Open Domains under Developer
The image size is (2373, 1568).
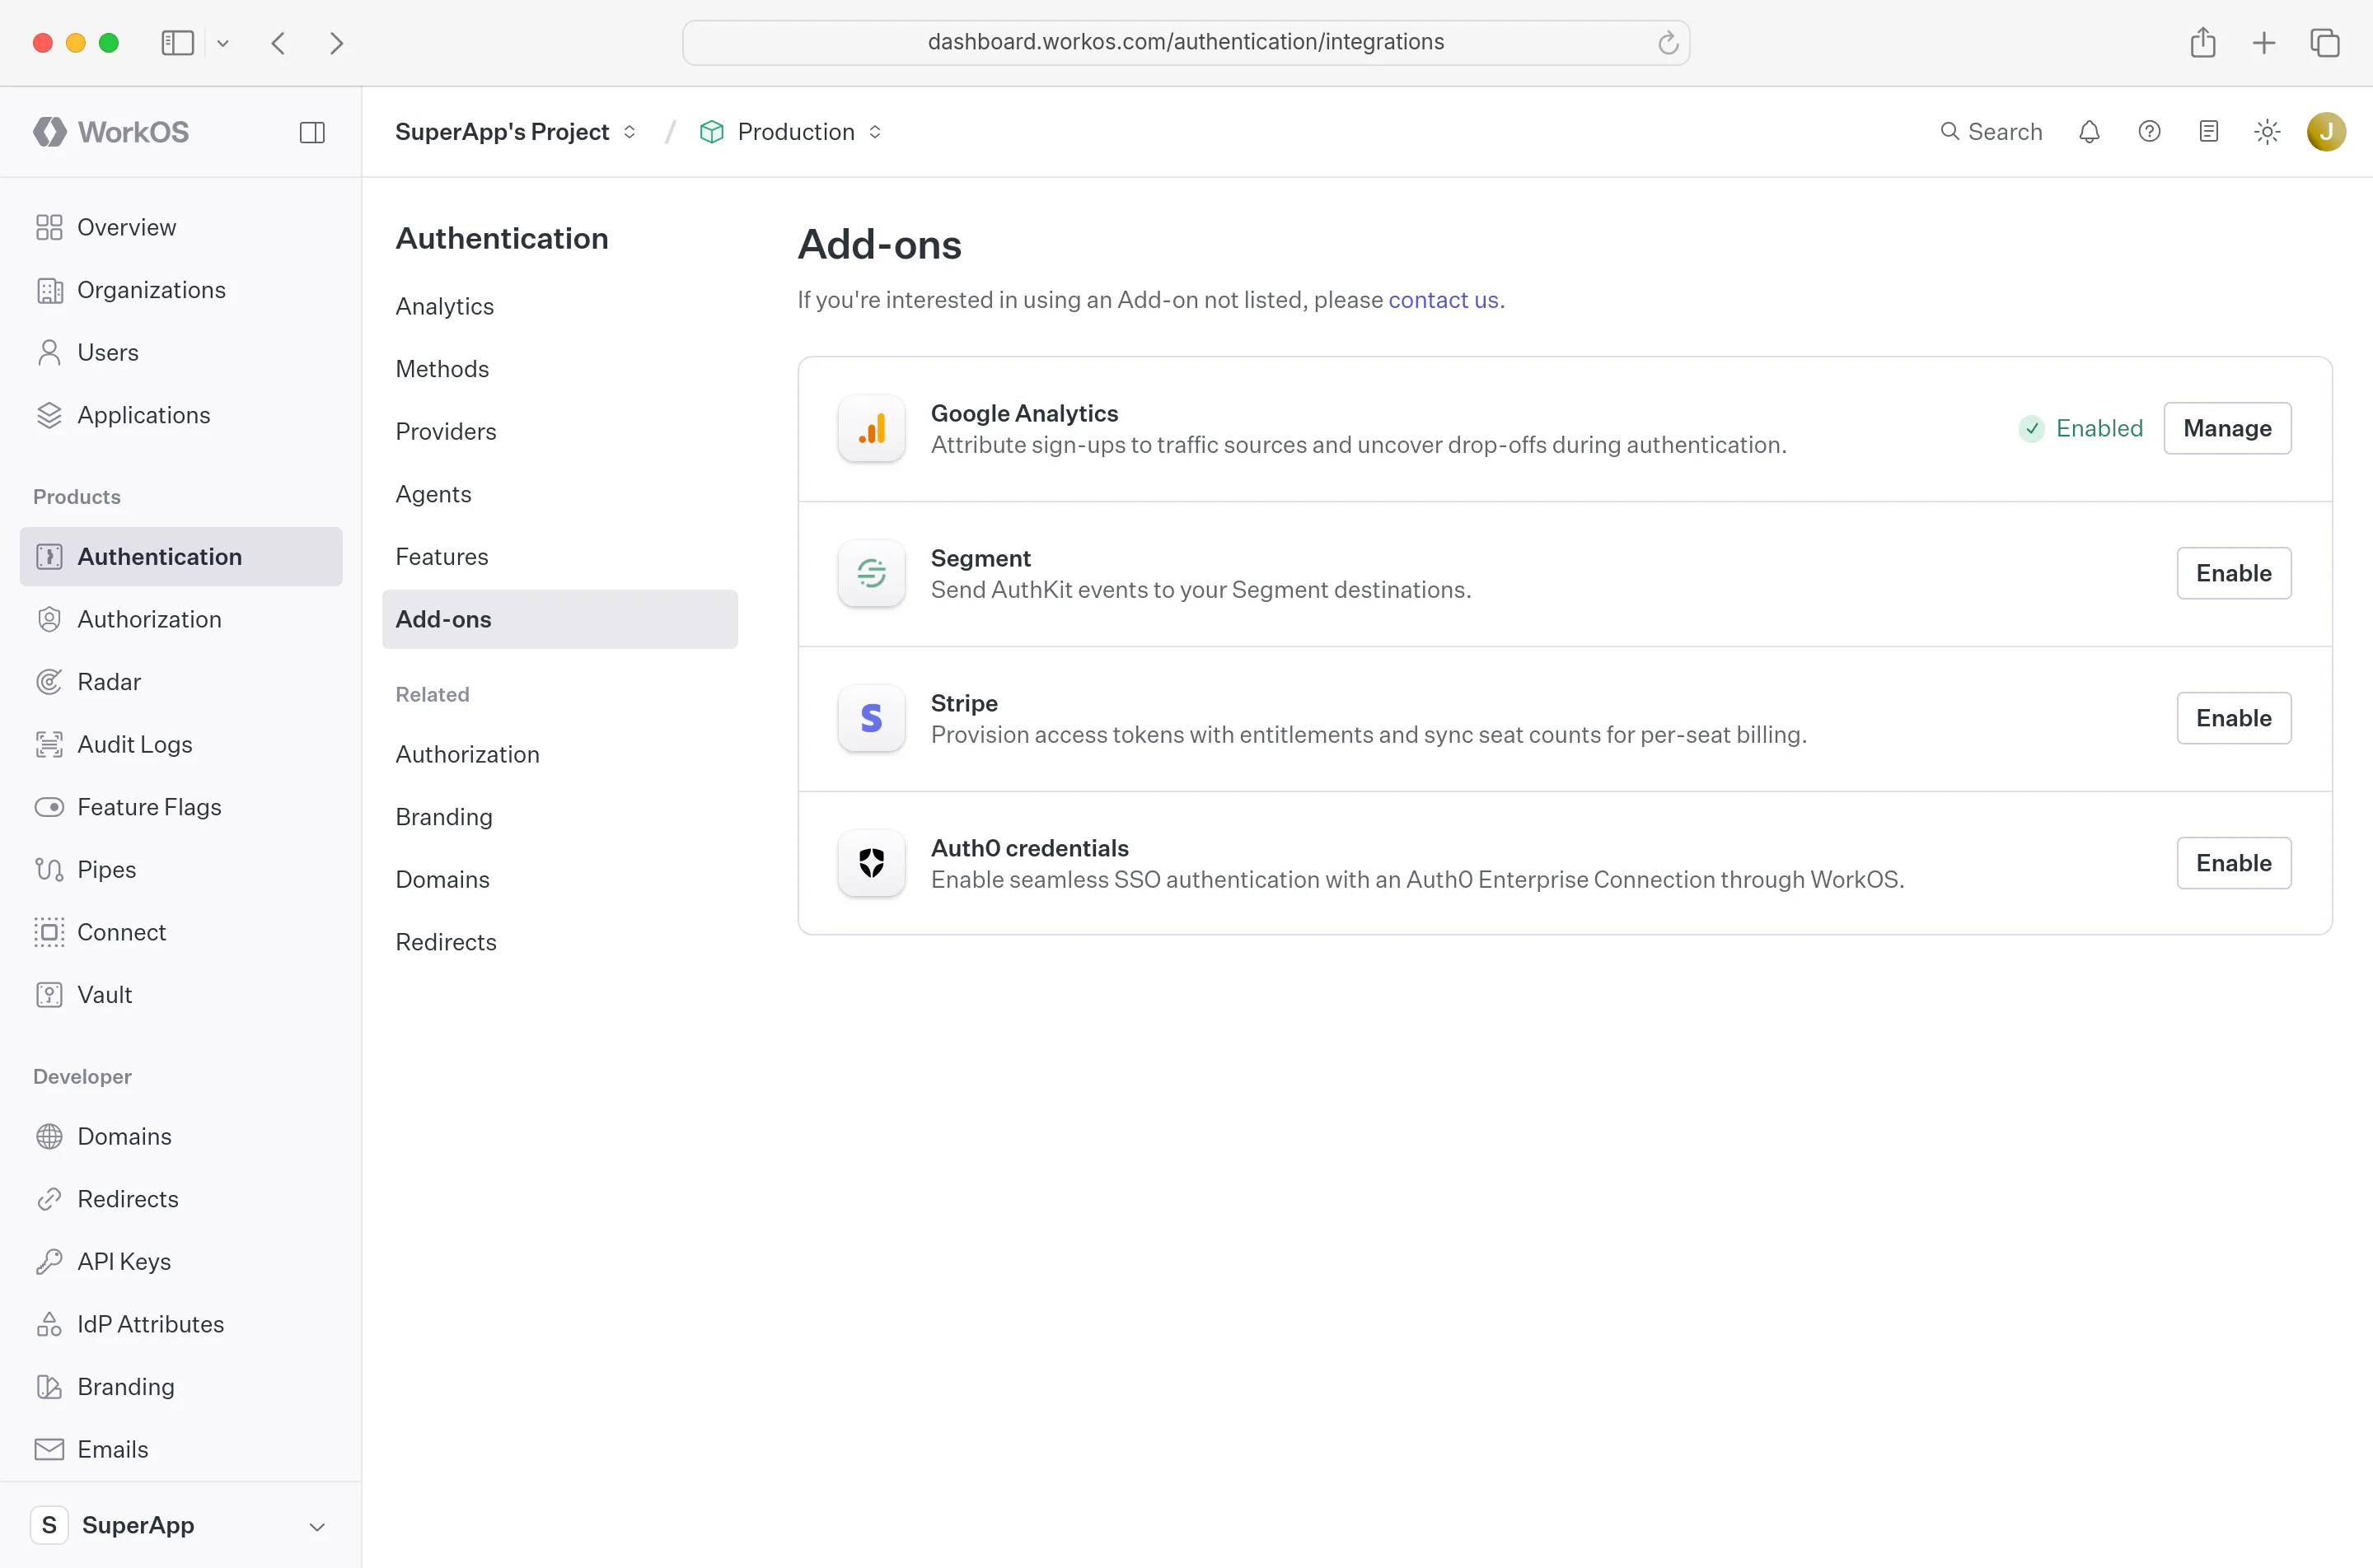[x=181, y=1137]
